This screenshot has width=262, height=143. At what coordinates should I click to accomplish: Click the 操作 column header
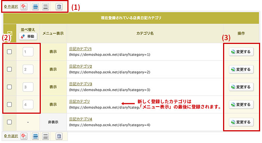coord(241,33)
